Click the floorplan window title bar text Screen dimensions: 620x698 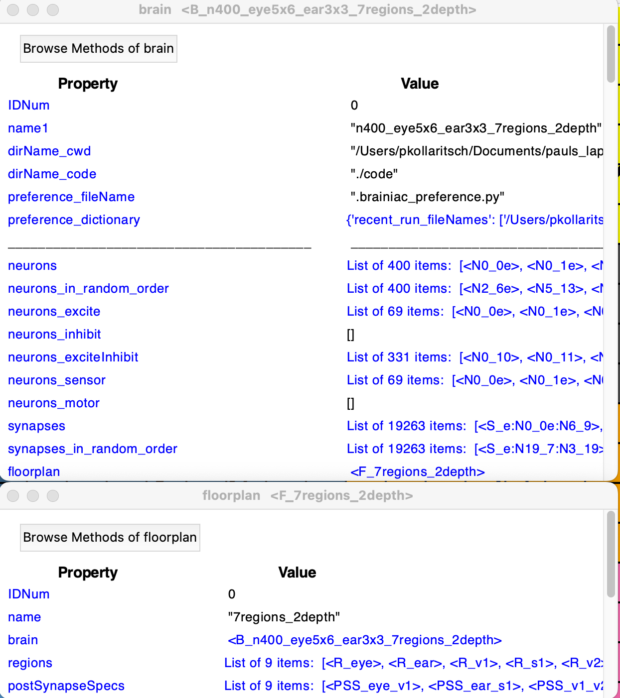coord(308,495)
